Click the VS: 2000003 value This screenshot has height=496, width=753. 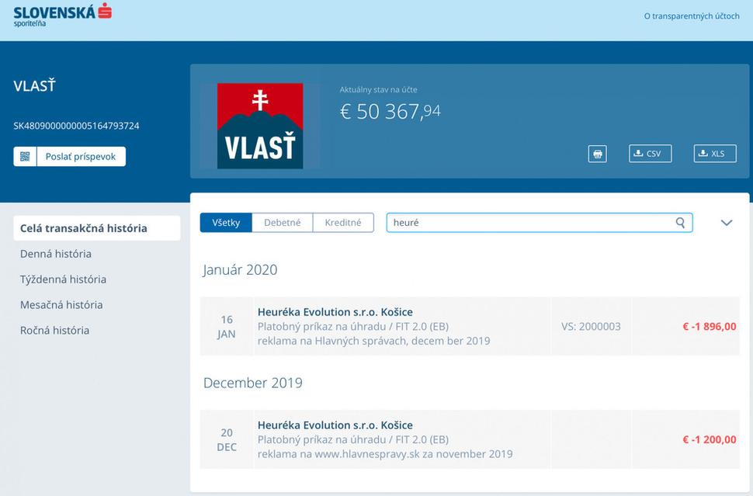tap(591, 327)
